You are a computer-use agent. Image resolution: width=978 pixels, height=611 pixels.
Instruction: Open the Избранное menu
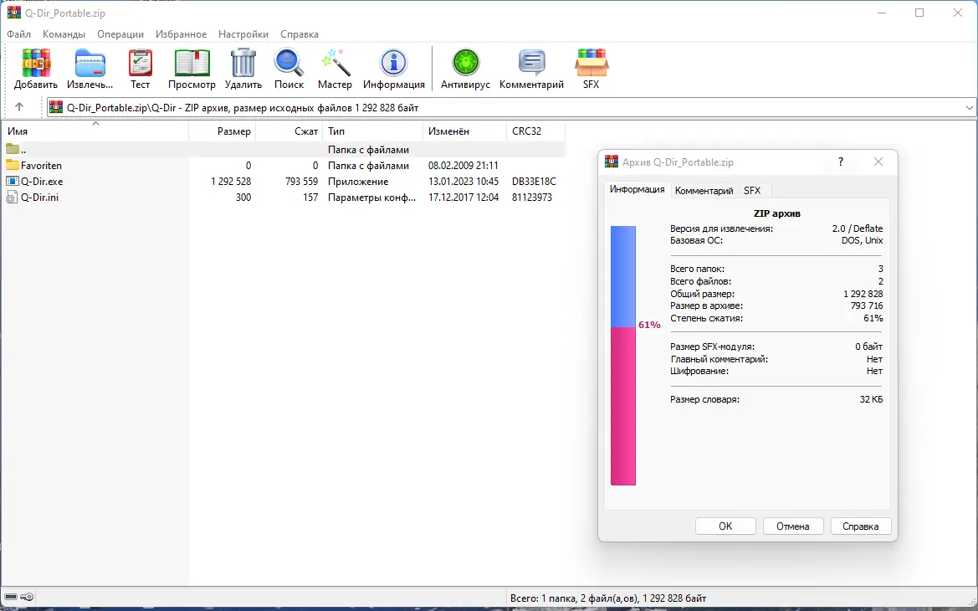pos(181,34)
